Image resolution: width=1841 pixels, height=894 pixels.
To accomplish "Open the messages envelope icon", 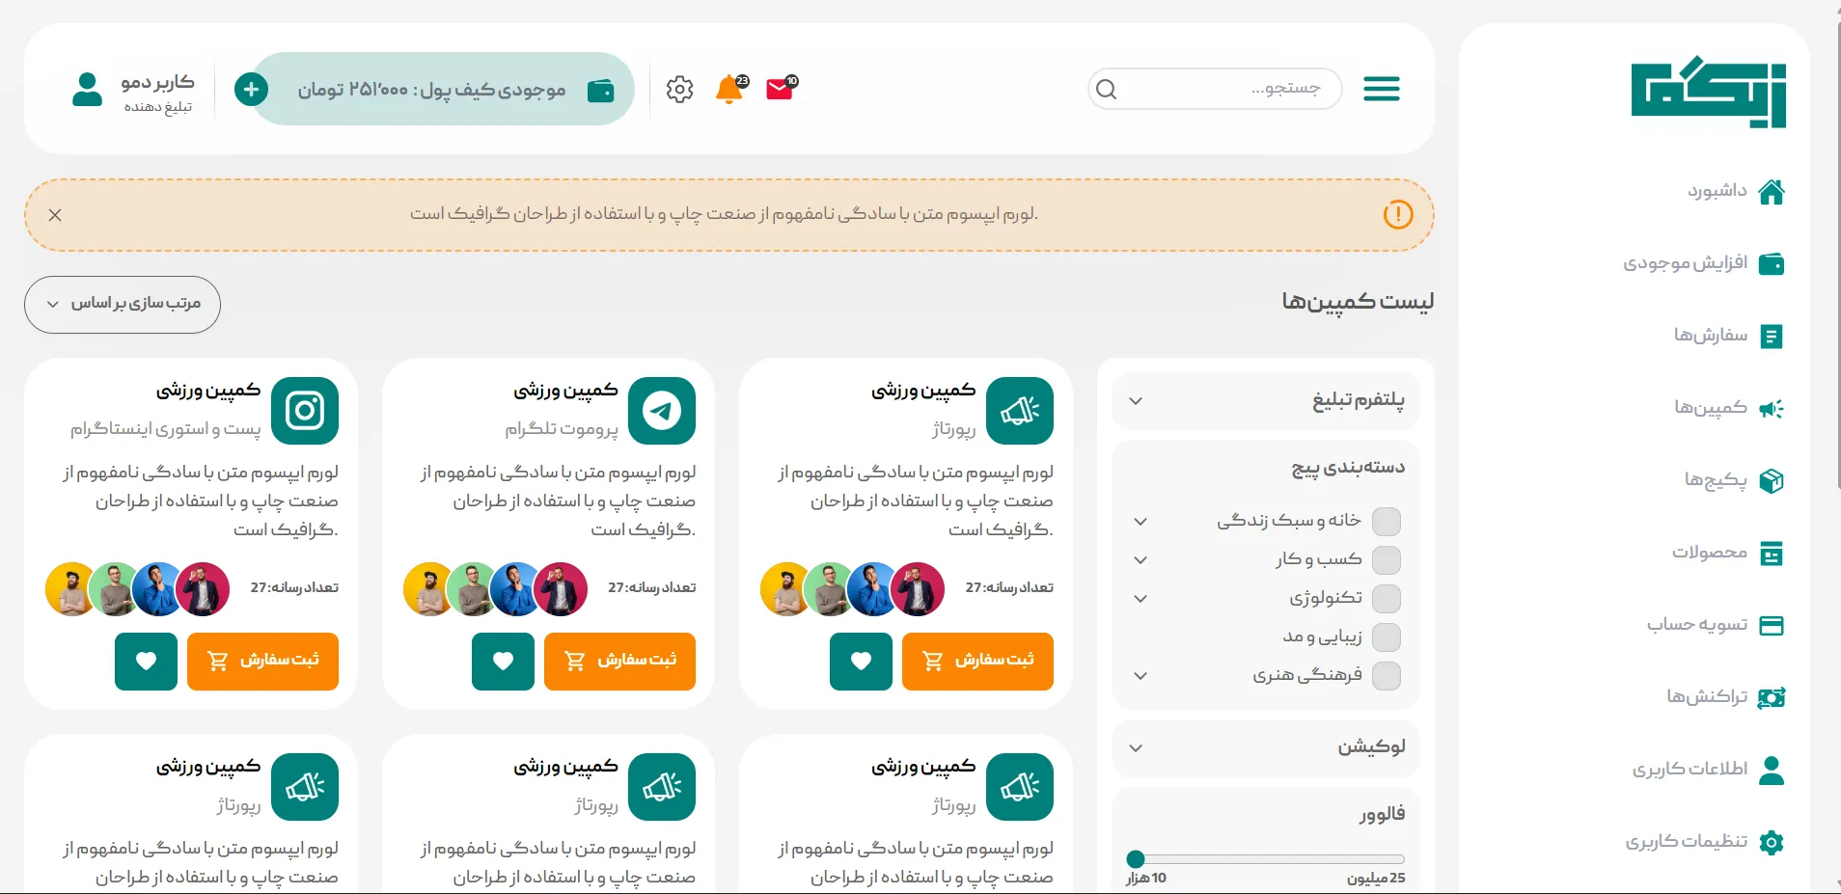I will (781, 89).
